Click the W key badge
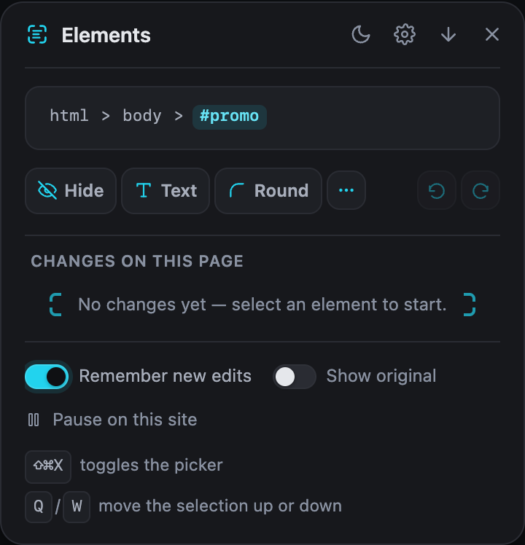The image size is (525, 545). tap(77, 507)
